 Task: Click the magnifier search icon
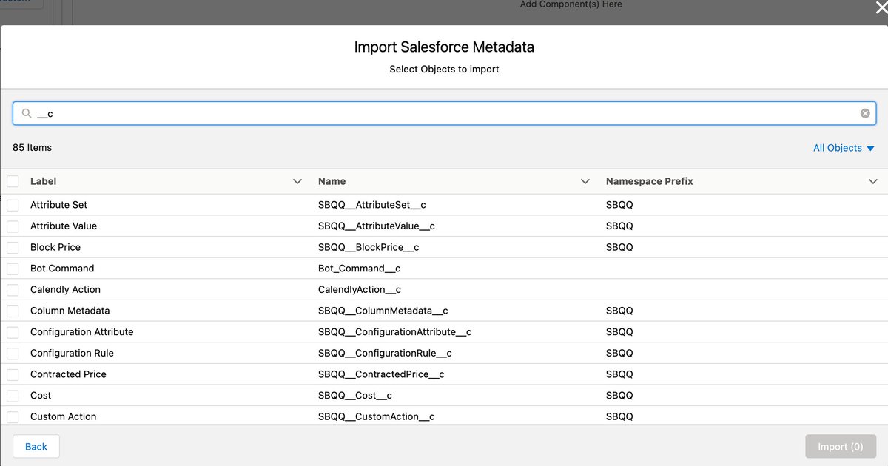tap(27, 113)
